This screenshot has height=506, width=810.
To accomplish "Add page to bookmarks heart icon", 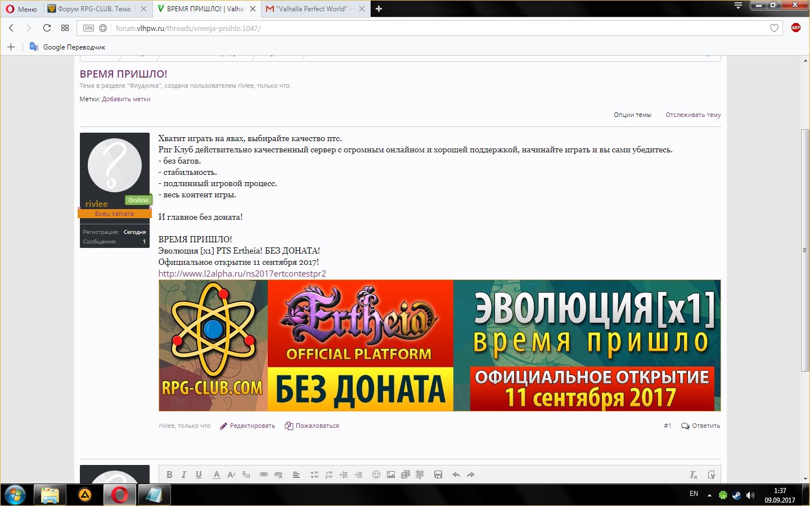I will click(x=774, y=28).
